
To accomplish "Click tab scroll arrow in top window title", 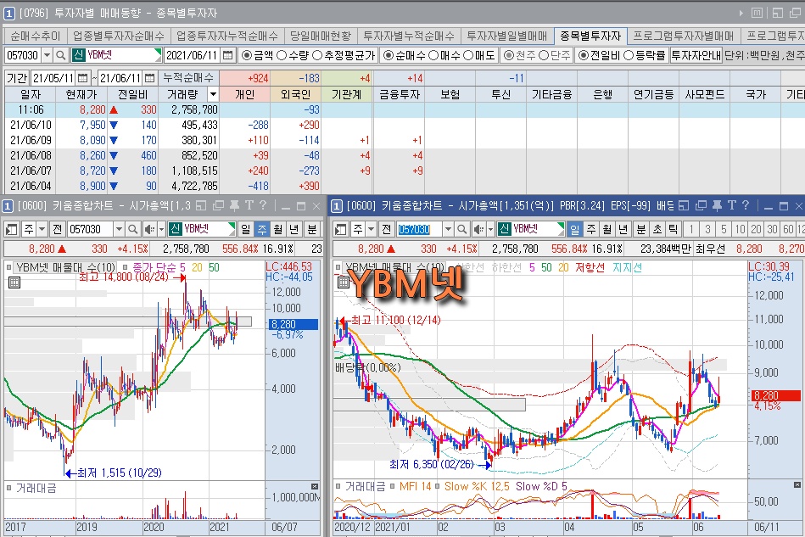I will [741, 13].
